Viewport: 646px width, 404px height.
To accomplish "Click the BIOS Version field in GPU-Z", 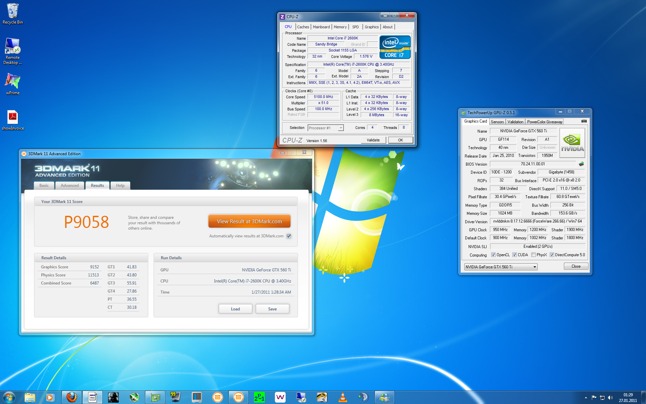I will tap(533, 164).
